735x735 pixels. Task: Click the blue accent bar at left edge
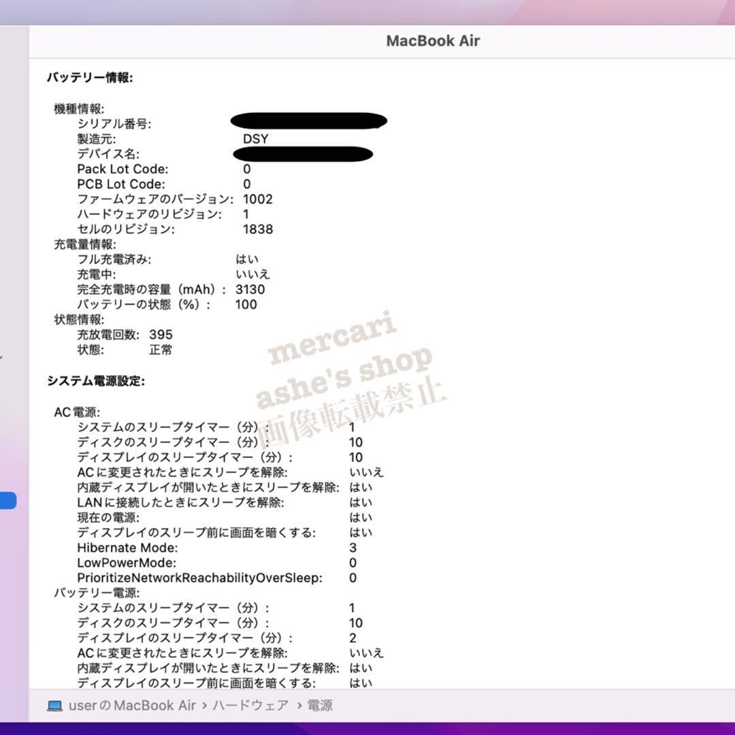[6, 500]
